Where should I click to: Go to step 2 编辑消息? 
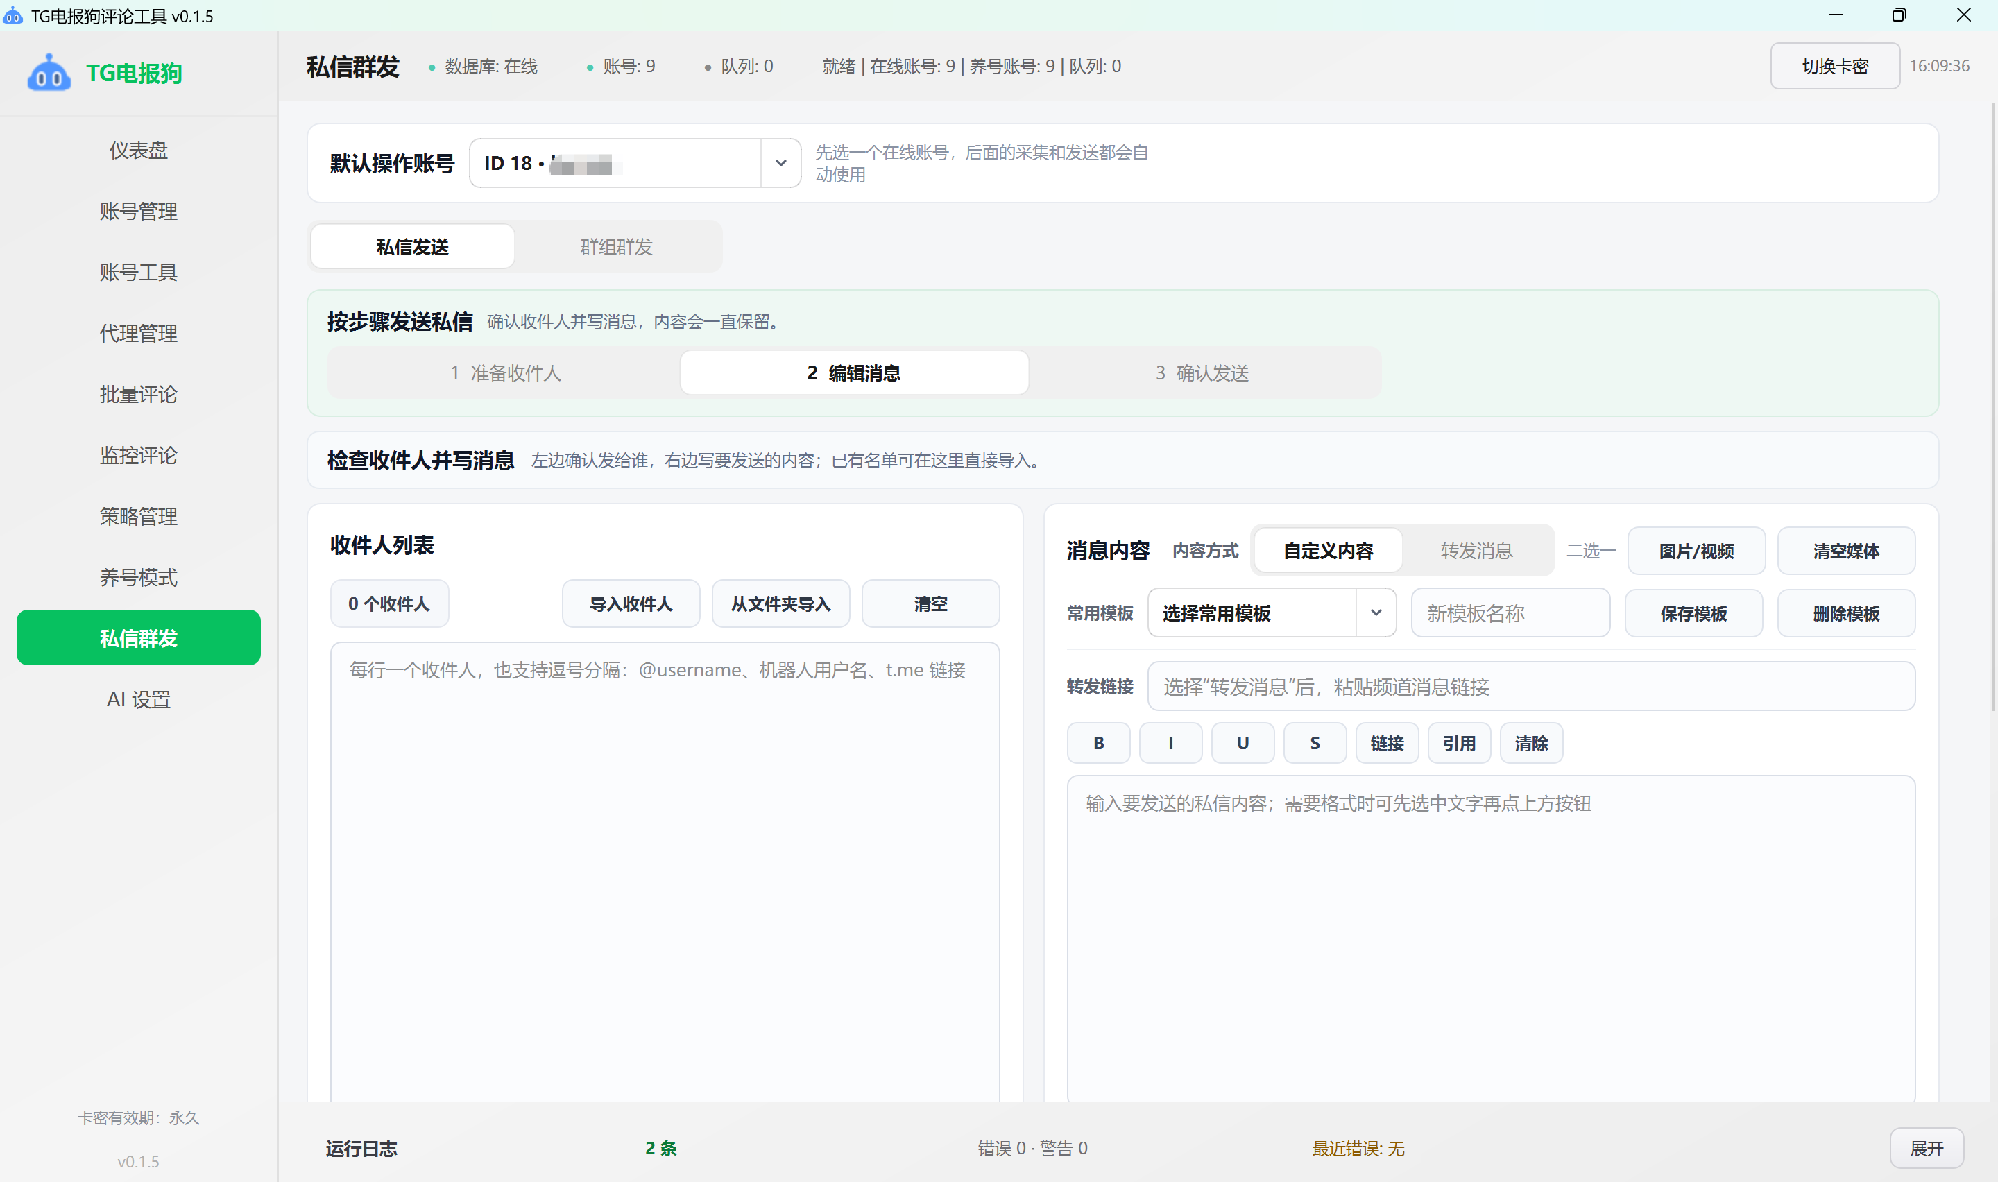pos(854,372)
